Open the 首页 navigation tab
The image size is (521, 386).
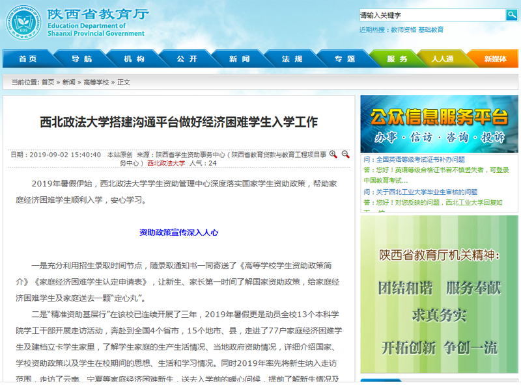[x=28, y=59]
